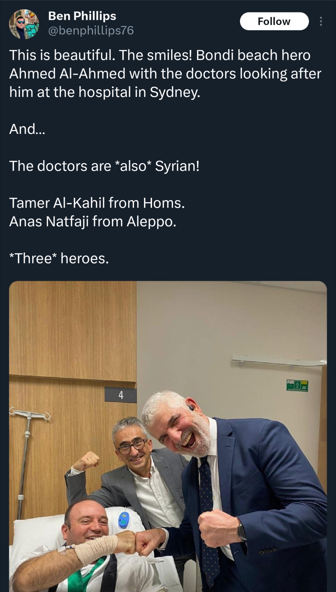Click the "him at the hospital in Sydney" text
Viewport: 336px width, 592px height.
click(x=105, y=92)
